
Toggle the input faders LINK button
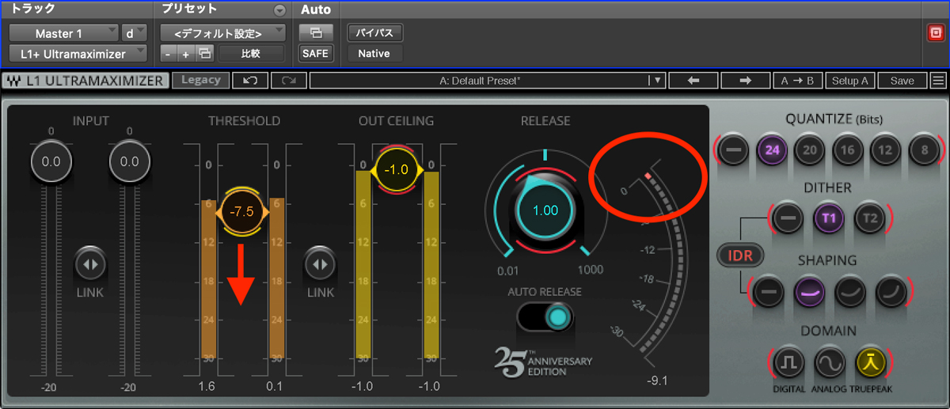(x=90, y=265)
